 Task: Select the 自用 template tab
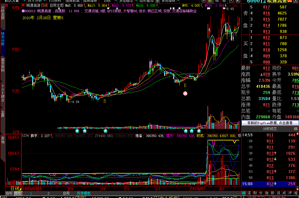66,193
